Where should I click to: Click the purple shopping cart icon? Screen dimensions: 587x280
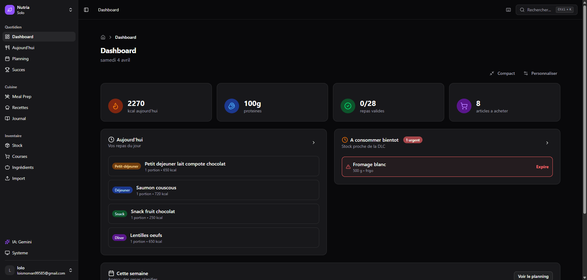(x=464, y=106)
